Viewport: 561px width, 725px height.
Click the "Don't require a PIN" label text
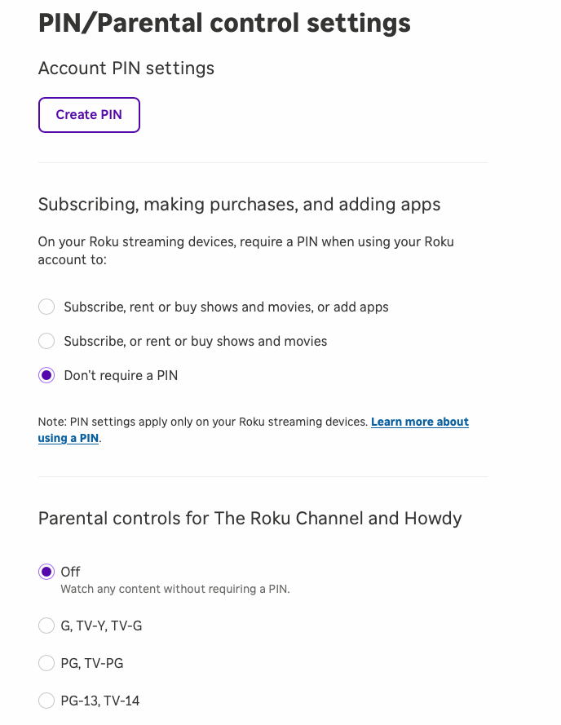pyautogui.click(x=121, y=376)
